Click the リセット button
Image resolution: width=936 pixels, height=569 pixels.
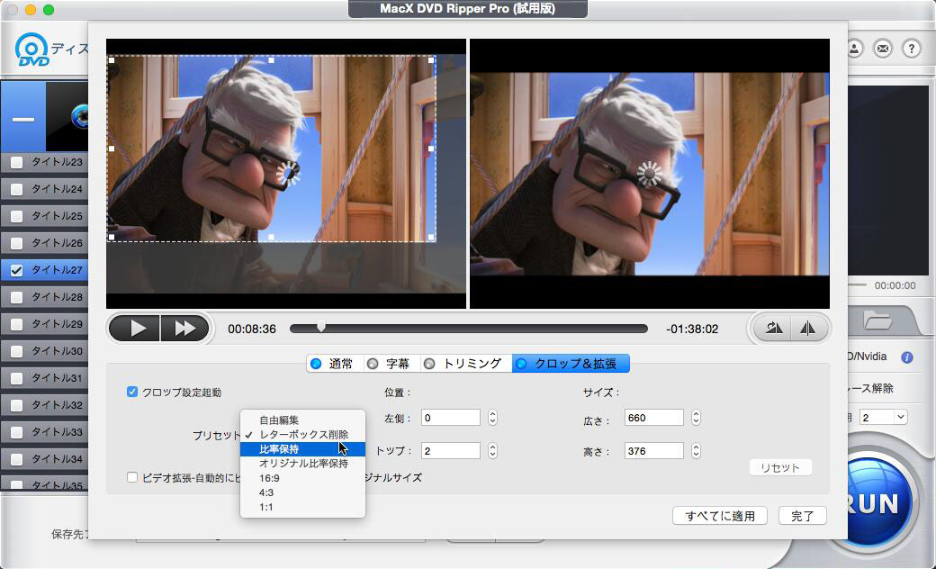780,467
